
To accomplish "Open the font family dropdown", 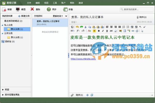I will [x=78, y=31].
